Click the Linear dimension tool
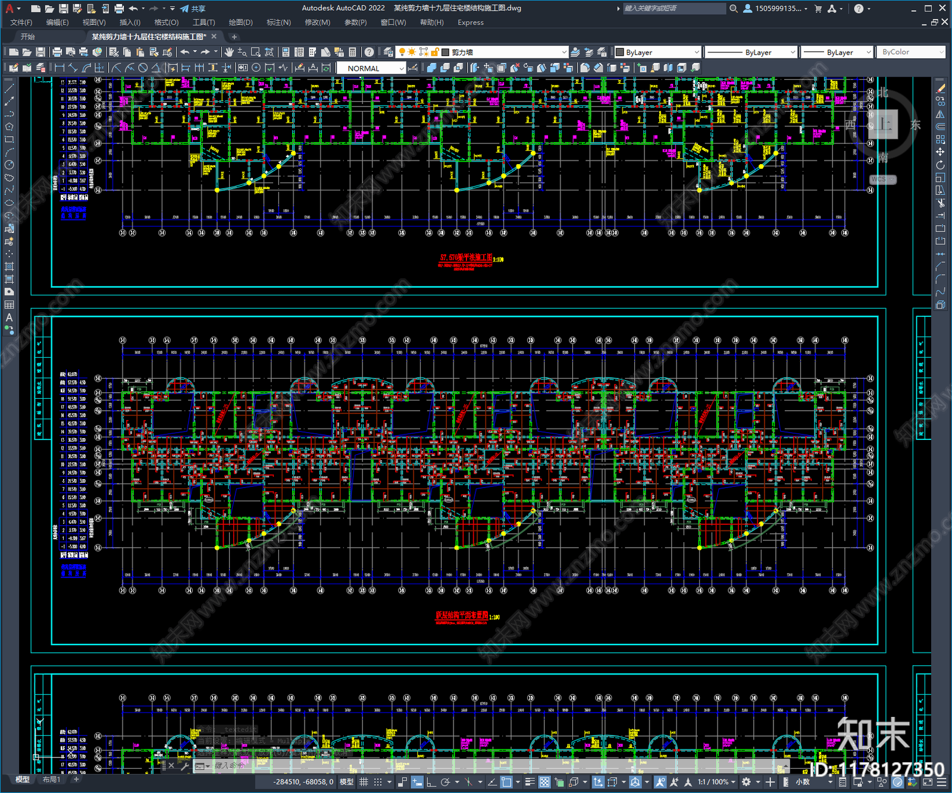 pyautogui.click(x=59, y=68)
